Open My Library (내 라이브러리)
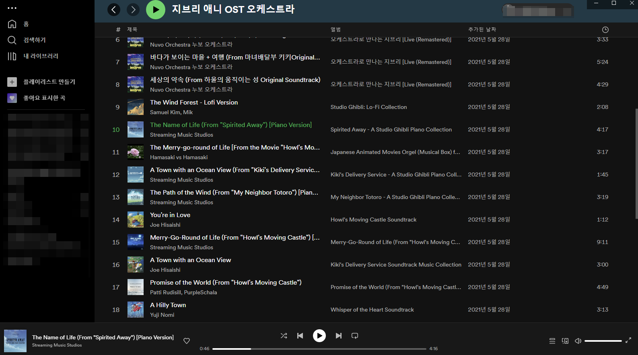This screenshot has width=638, height=355. 41,56
